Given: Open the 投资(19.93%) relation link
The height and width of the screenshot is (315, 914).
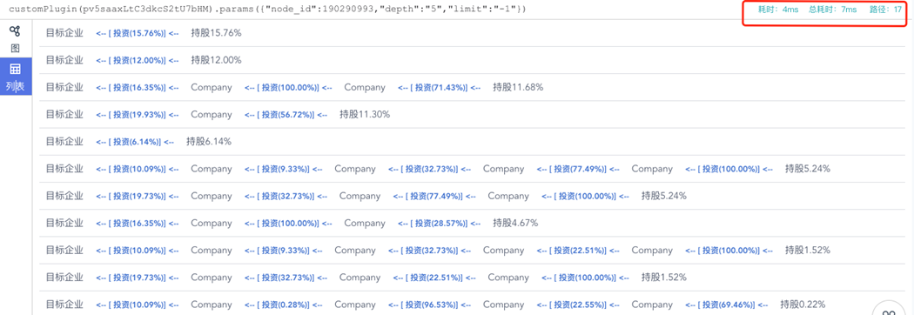Looking at the screenshot, I should click(x=138, y=115).
